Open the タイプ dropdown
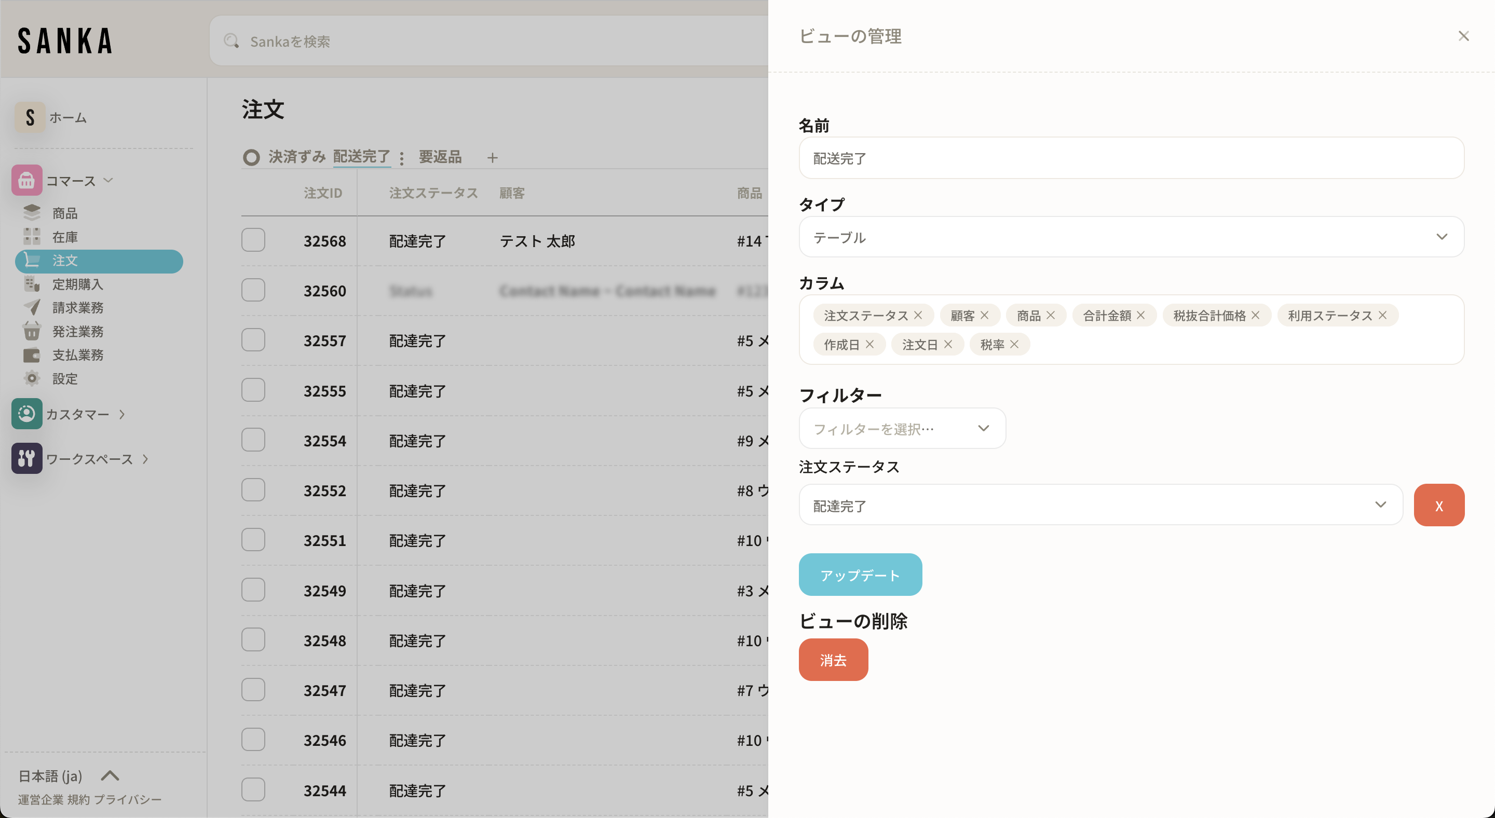The image size is (1495, 818). pos(1131,237)
